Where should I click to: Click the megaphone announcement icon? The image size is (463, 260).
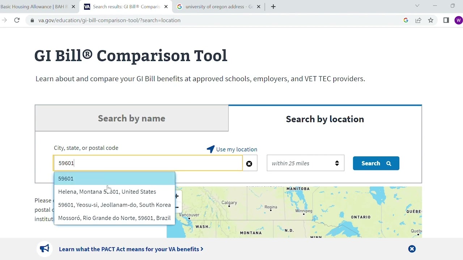click(44, 249)
